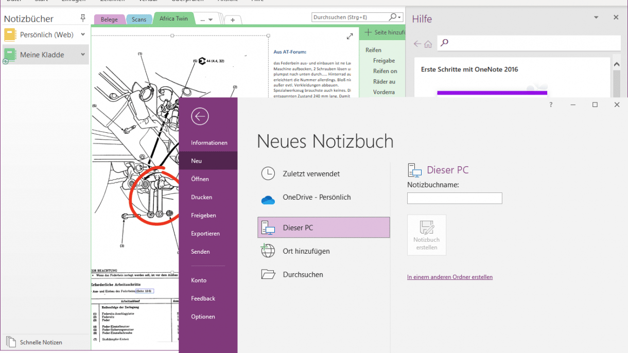
Task: Open the Hilfe pane dropdown arrow
Action: click(x=596, y=17)
